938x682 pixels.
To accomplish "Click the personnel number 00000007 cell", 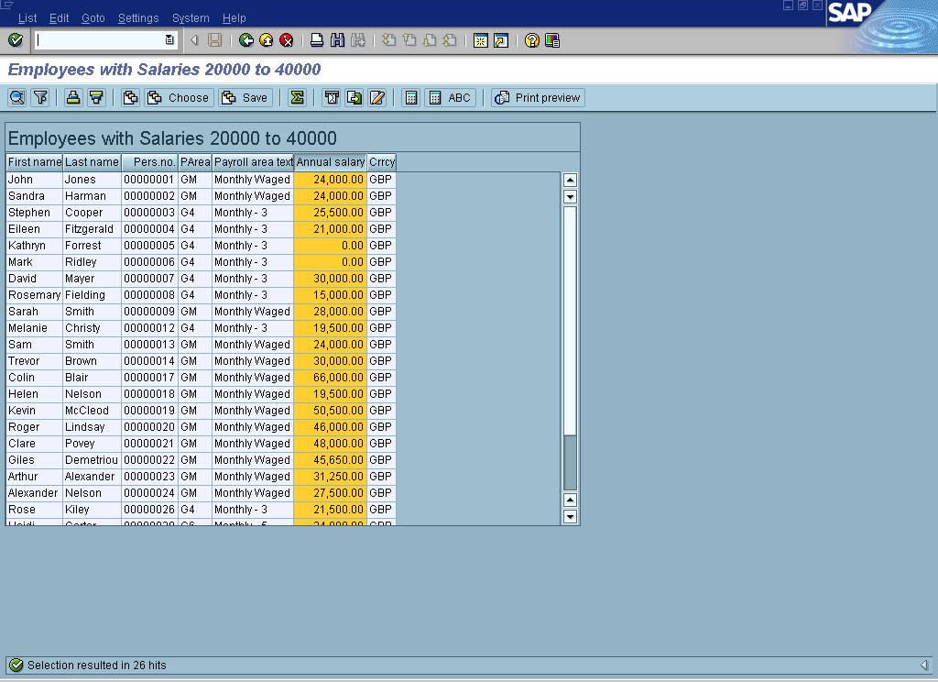I will tap(149, 279).
